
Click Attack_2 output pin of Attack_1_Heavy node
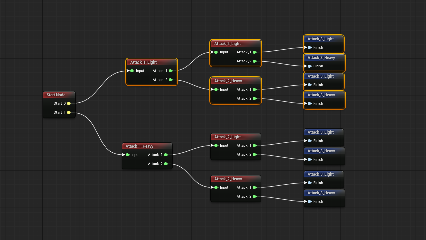166,164
